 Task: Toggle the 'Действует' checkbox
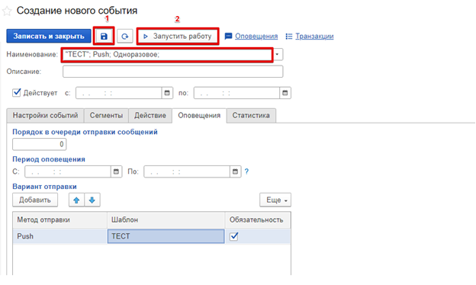(x=17, y=92)
